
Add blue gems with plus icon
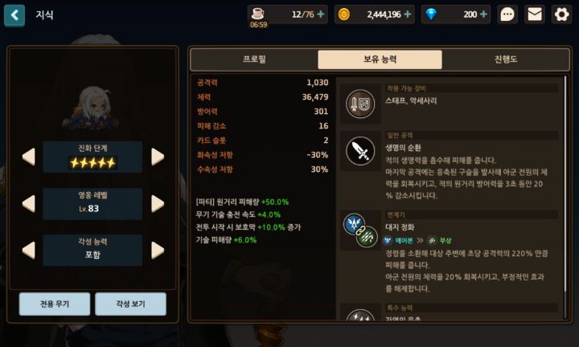483,14
